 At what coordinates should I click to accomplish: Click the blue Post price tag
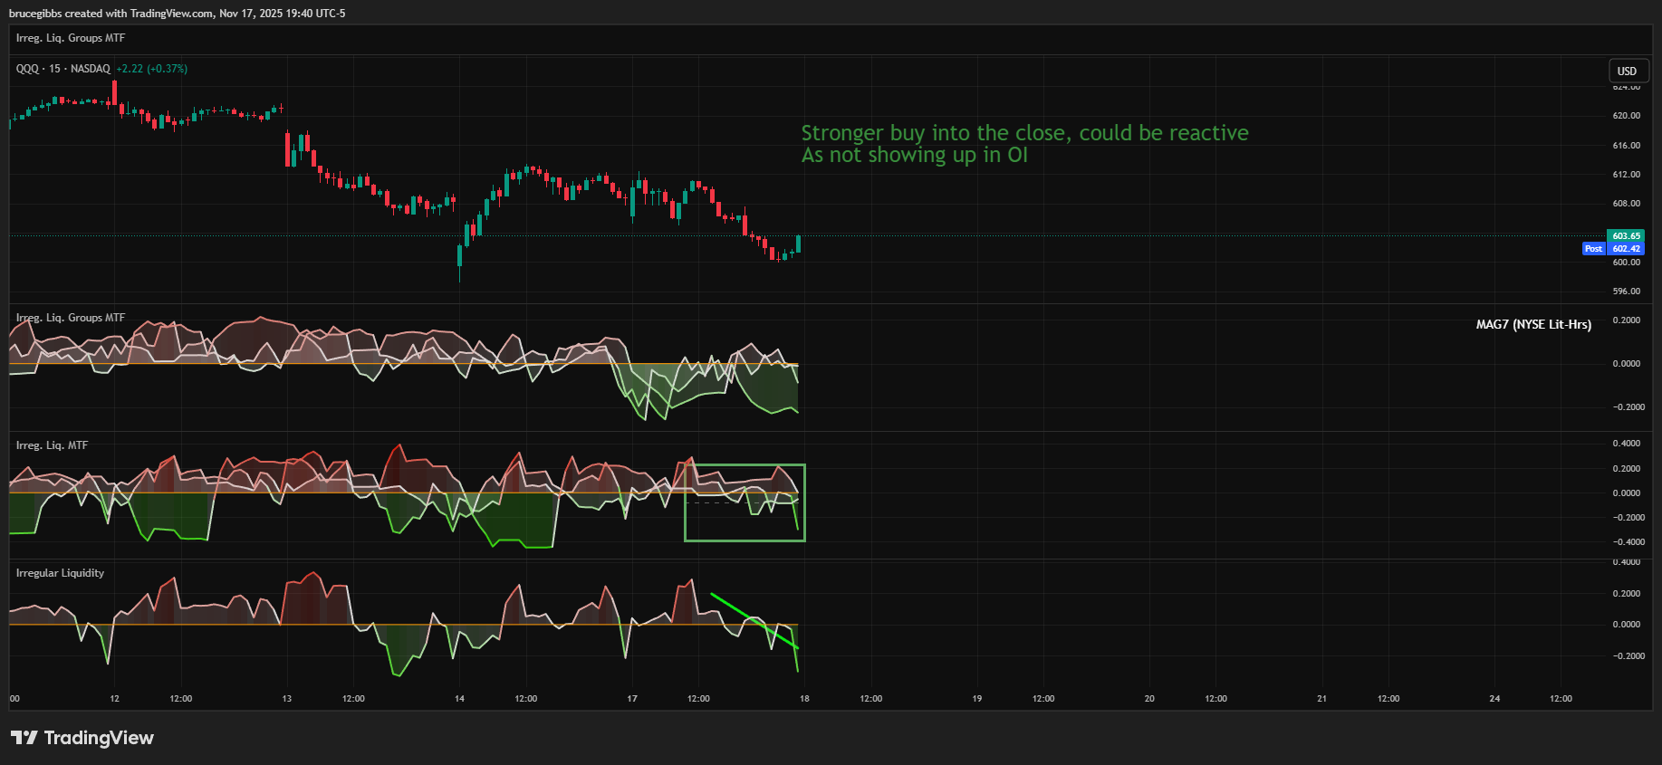(x=1593, y=249)
